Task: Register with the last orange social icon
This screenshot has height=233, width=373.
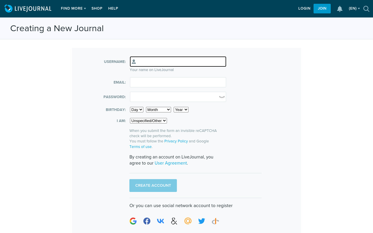Action: point(215,221)
